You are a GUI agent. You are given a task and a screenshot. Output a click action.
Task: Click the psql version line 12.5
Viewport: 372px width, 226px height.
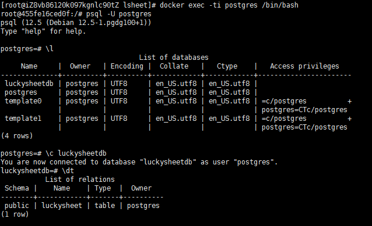point(76,23)
